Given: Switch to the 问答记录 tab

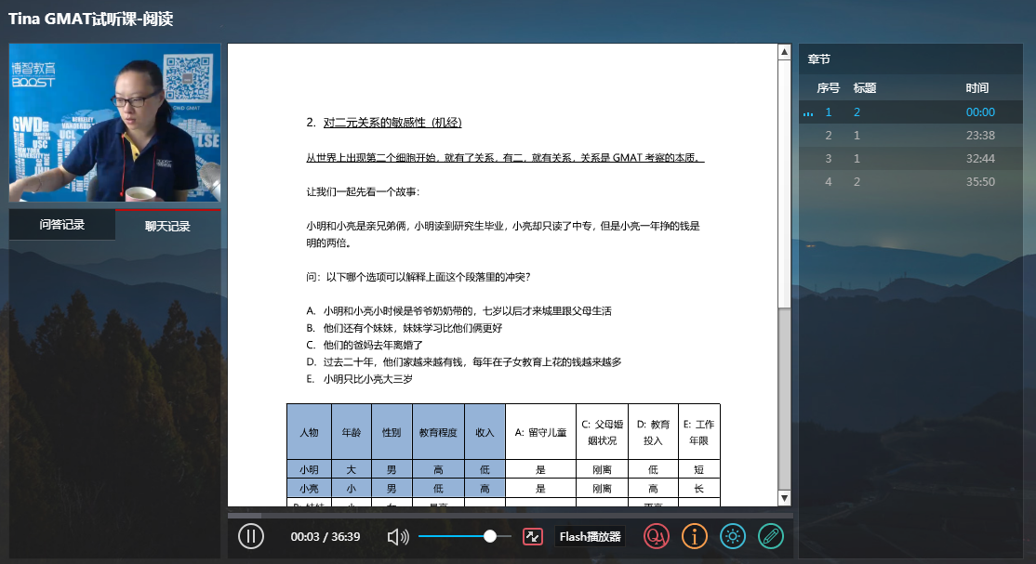Looking at the screenshot, I should click(x=62, y=225).
